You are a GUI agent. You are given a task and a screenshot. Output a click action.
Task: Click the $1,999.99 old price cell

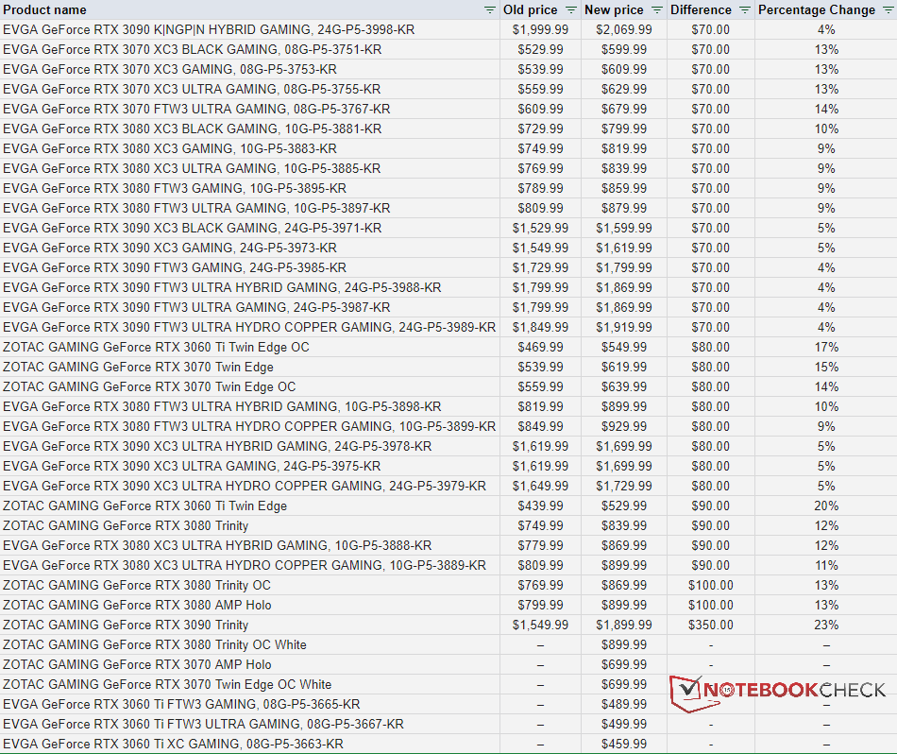click(x=540, y=29)
